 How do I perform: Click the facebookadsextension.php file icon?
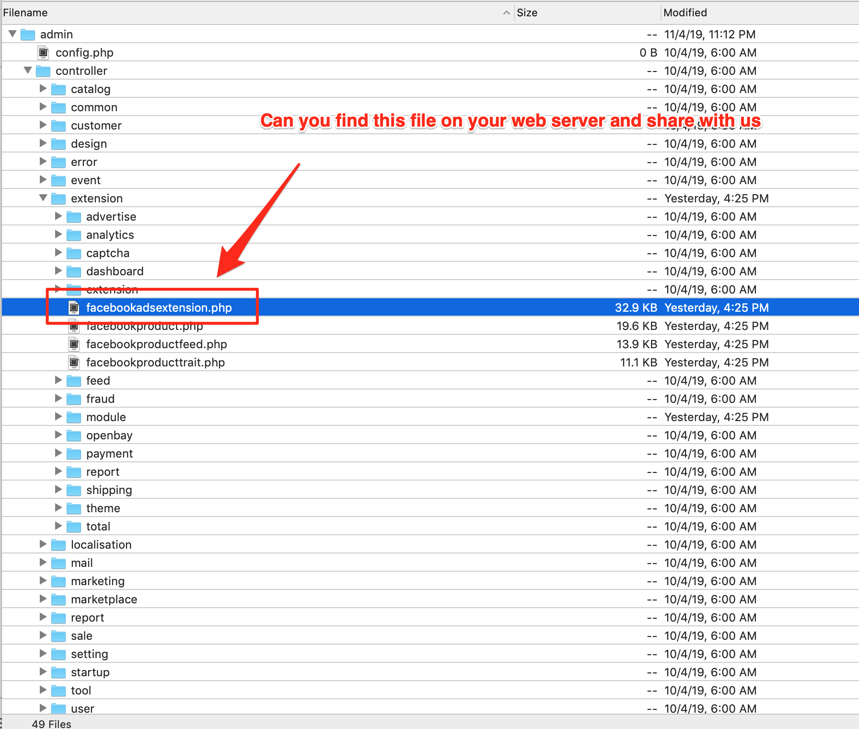74,307
